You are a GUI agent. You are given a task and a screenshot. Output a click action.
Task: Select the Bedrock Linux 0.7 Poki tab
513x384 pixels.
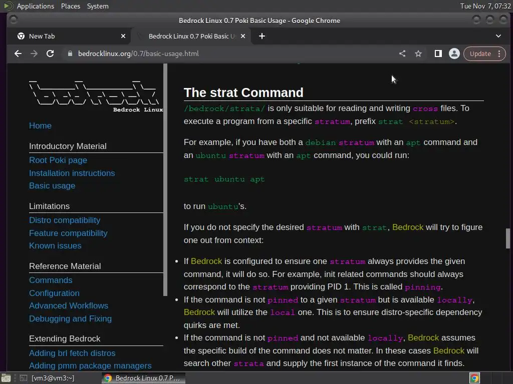point(191,36)
